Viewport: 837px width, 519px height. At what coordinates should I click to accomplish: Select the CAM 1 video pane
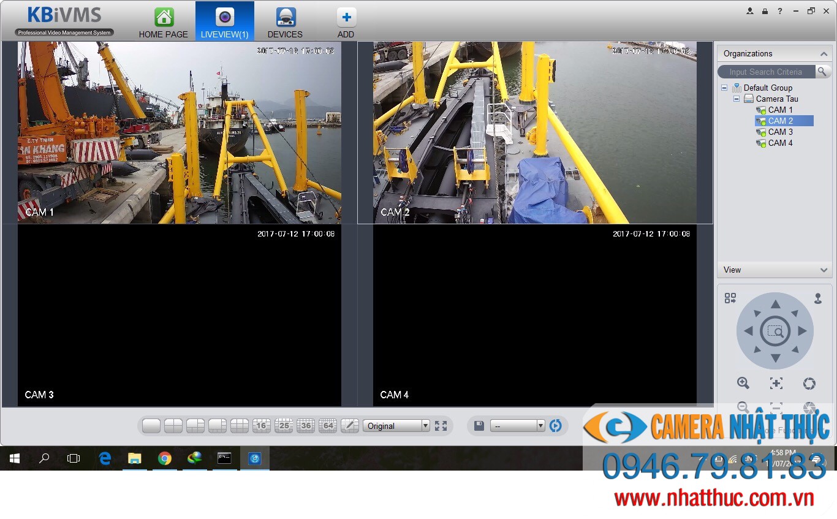click(180, 132)
